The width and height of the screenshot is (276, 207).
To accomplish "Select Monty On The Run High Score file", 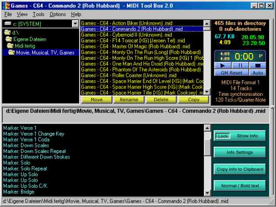I will (142, 58).
